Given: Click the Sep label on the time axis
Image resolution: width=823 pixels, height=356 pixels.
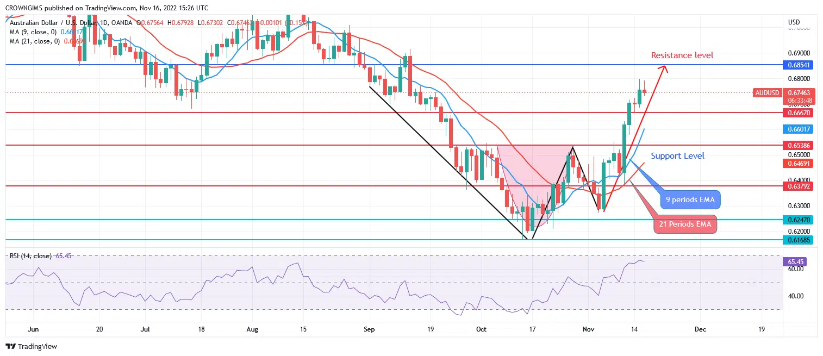Looking at the screenshot, I should (x=369, y=329).
